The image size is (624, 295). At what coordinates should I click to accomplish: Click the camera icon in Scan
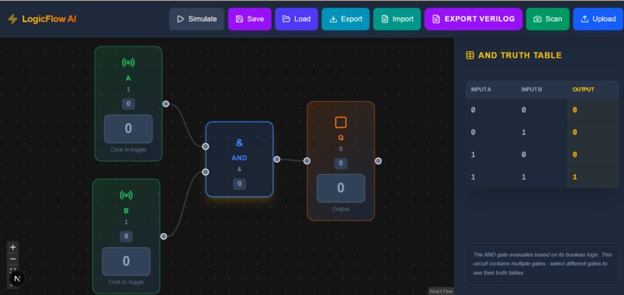[537, 19]
